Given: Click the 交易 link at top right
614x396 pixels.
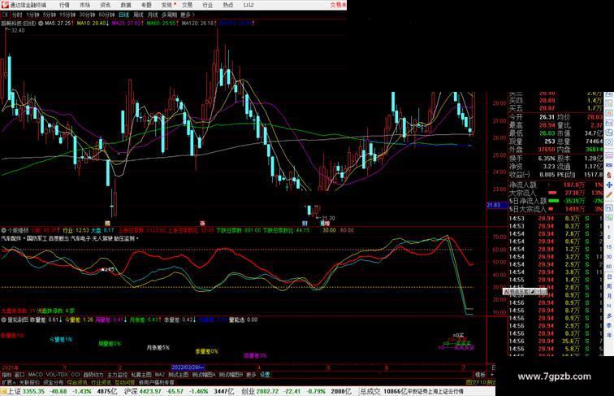Looking at the screenshot, I should (x=338, y=5).
